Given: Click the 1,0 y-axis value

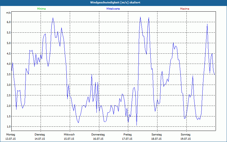Looking at the screenshot, I should [9, 127].
